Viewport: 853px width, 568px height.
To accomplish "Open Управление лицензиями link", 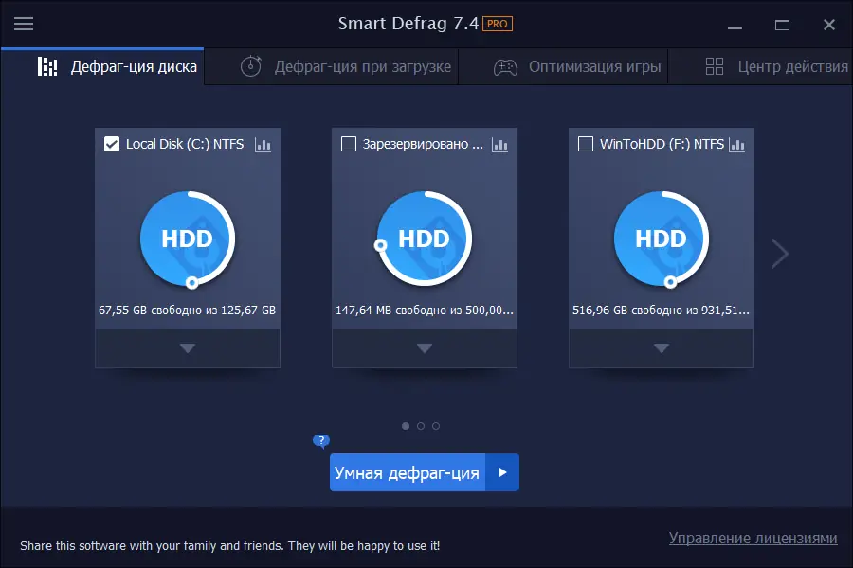I will (753, 537).
